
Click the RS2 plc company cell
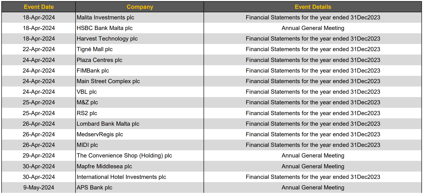[140, 113]
